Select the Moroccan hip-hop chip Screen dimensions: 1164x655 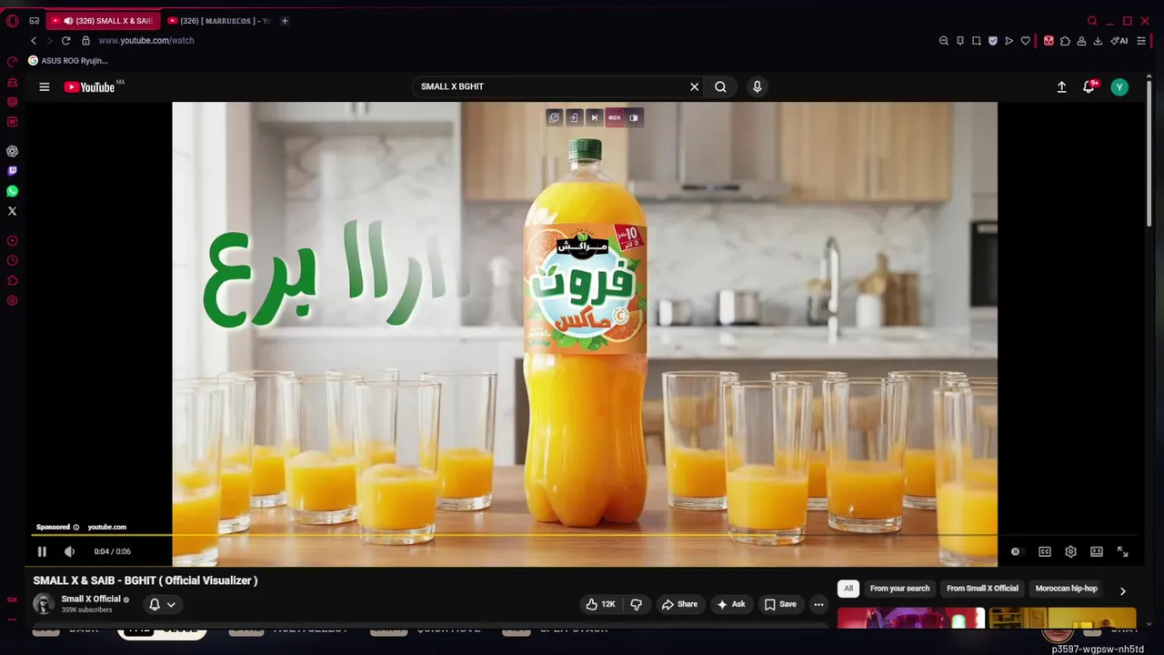(x=1066, y=589)
